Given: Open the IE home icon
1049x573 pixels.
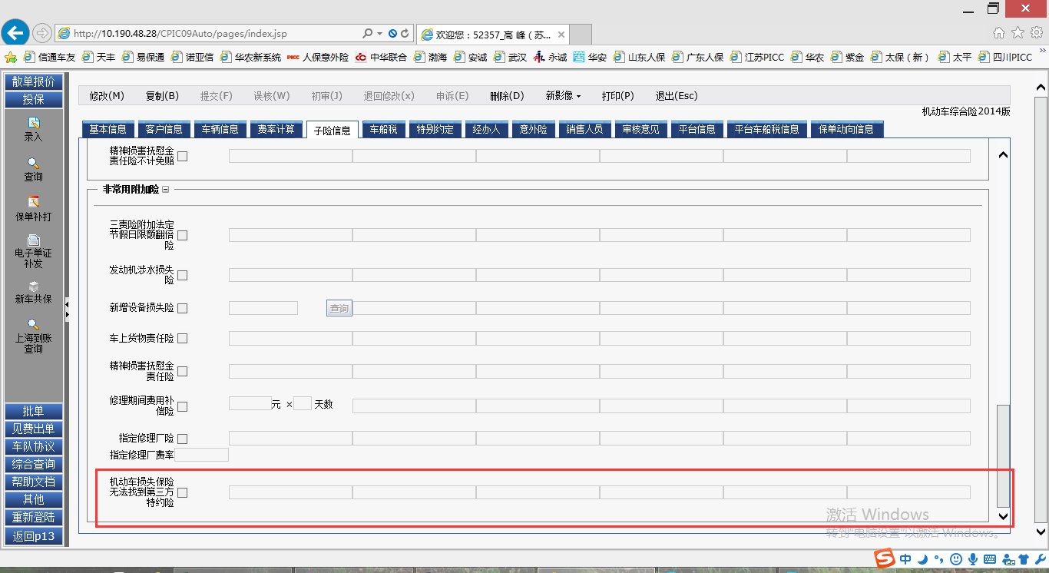Looking at the screenshot, I should [x=998, y=32].
